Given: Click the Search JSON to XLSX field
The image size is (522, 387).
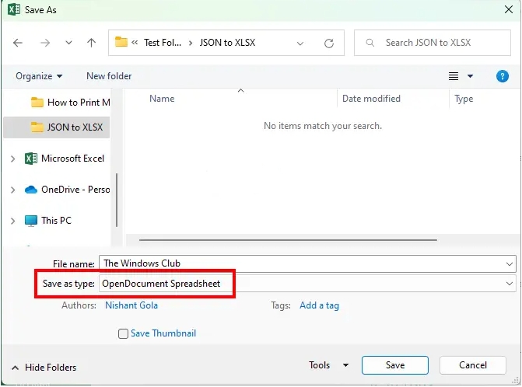Looking at the screenshot, I should pyautogui.click(x=432, y=43).
